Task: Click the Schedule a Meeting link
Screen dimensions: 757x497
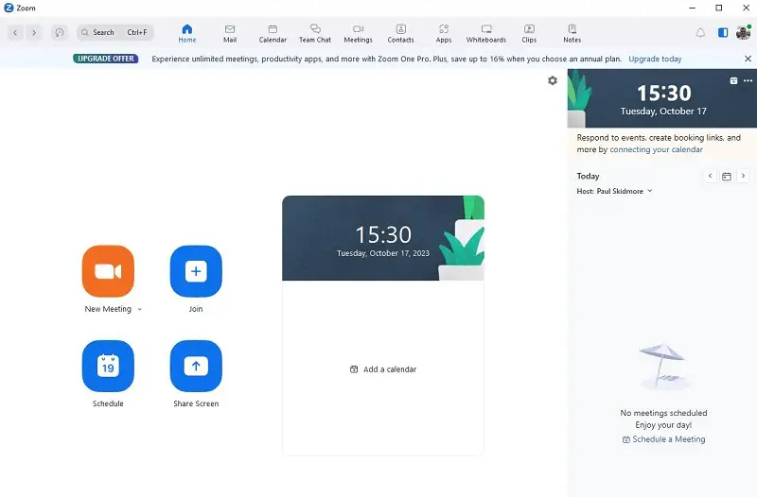Action: tap(664, 439)
